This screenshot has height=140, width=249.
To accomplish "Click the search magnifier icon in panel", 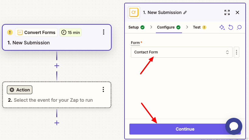I will (239, 27).
